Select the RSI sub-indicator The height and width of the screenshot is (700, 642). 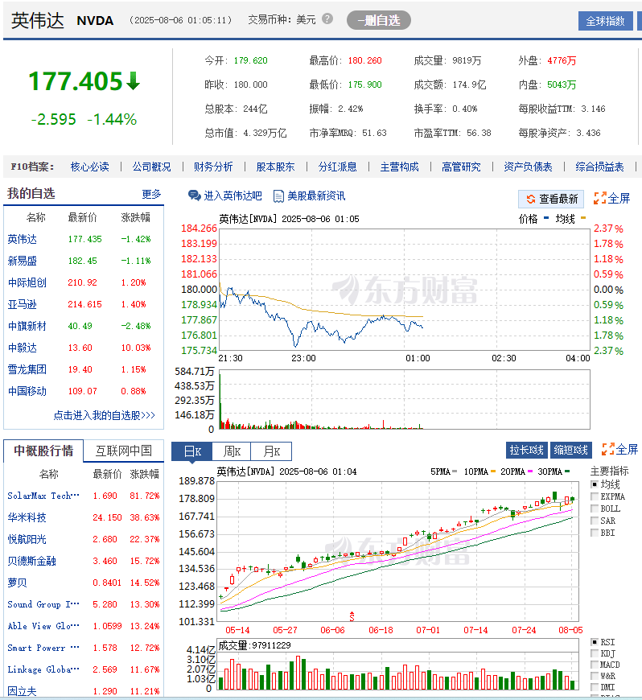(x=595, y=642)
